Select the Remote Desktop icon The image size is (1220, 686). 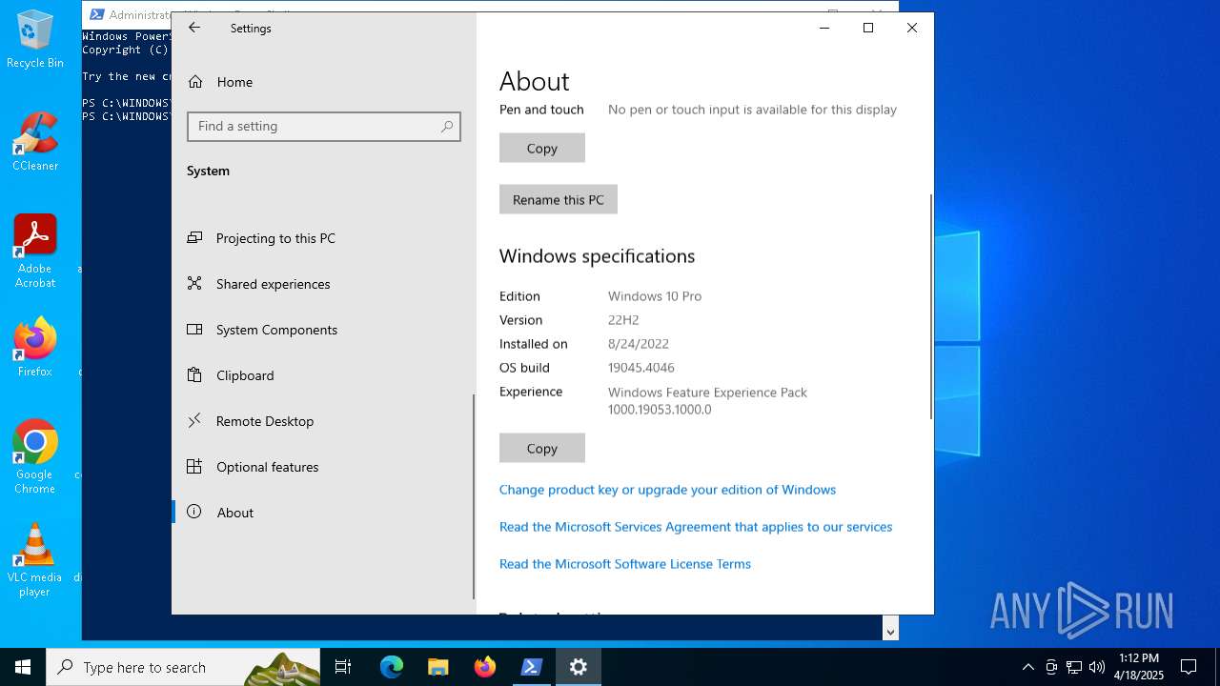coord(194,421)
